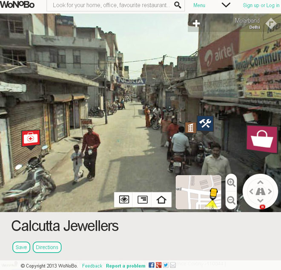Open the dropdown chevron next to Menu
Viewport: 281px width, 270px height.
pos(226,5)
